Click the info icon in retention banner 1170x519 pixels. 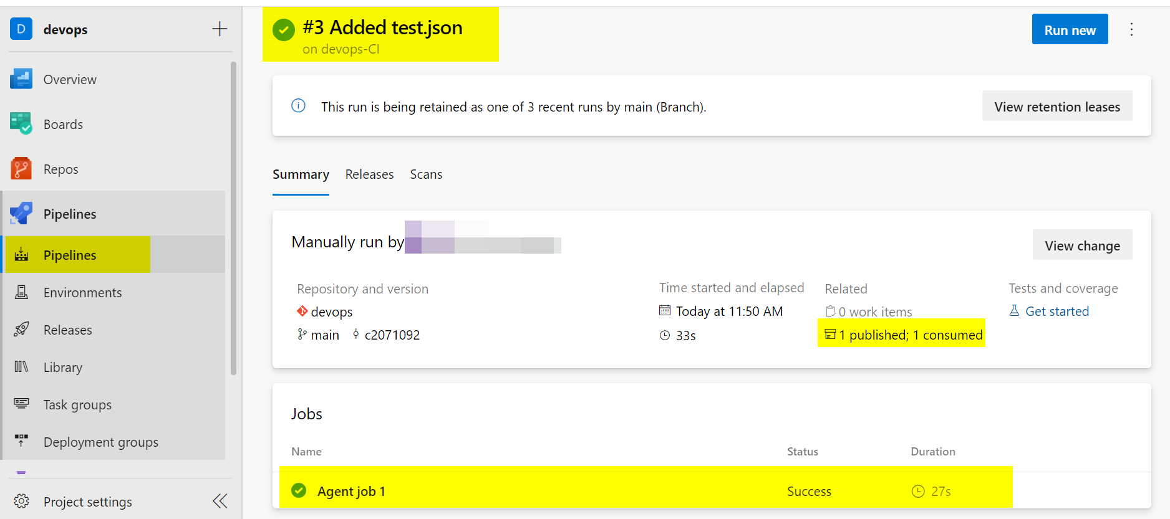click(299, 106)
